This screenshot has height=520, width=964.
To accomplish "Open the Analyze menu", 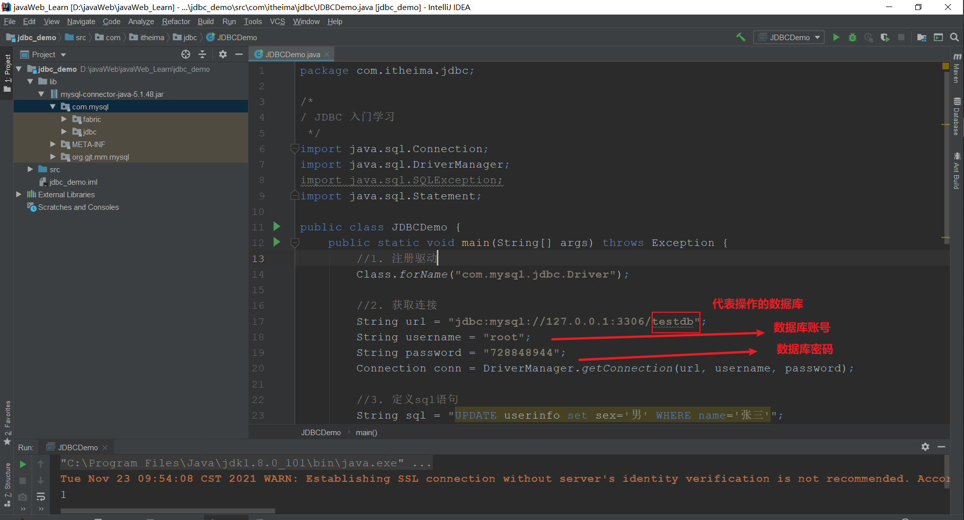I will (141, 22).
